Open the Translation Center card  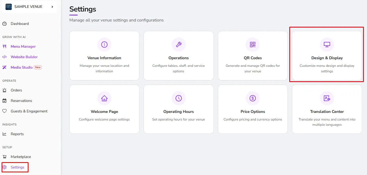point(327,109)
